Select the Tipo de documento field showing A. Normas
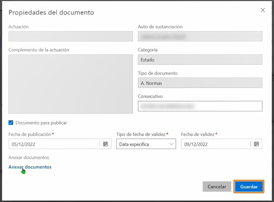 (200, 83)
